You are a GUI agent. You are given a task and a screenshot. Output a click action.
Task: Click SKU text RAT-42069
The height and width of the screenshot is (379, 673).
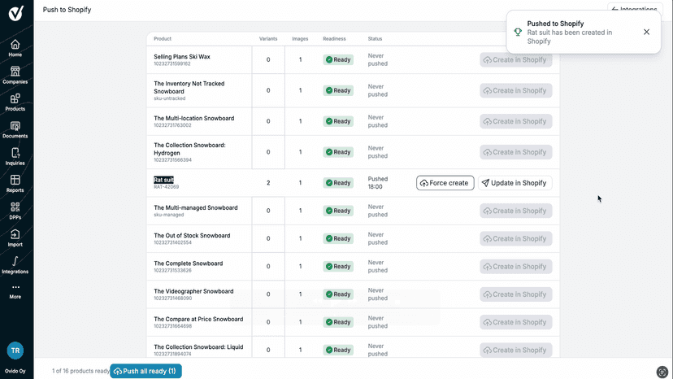[x=166, y=187]
